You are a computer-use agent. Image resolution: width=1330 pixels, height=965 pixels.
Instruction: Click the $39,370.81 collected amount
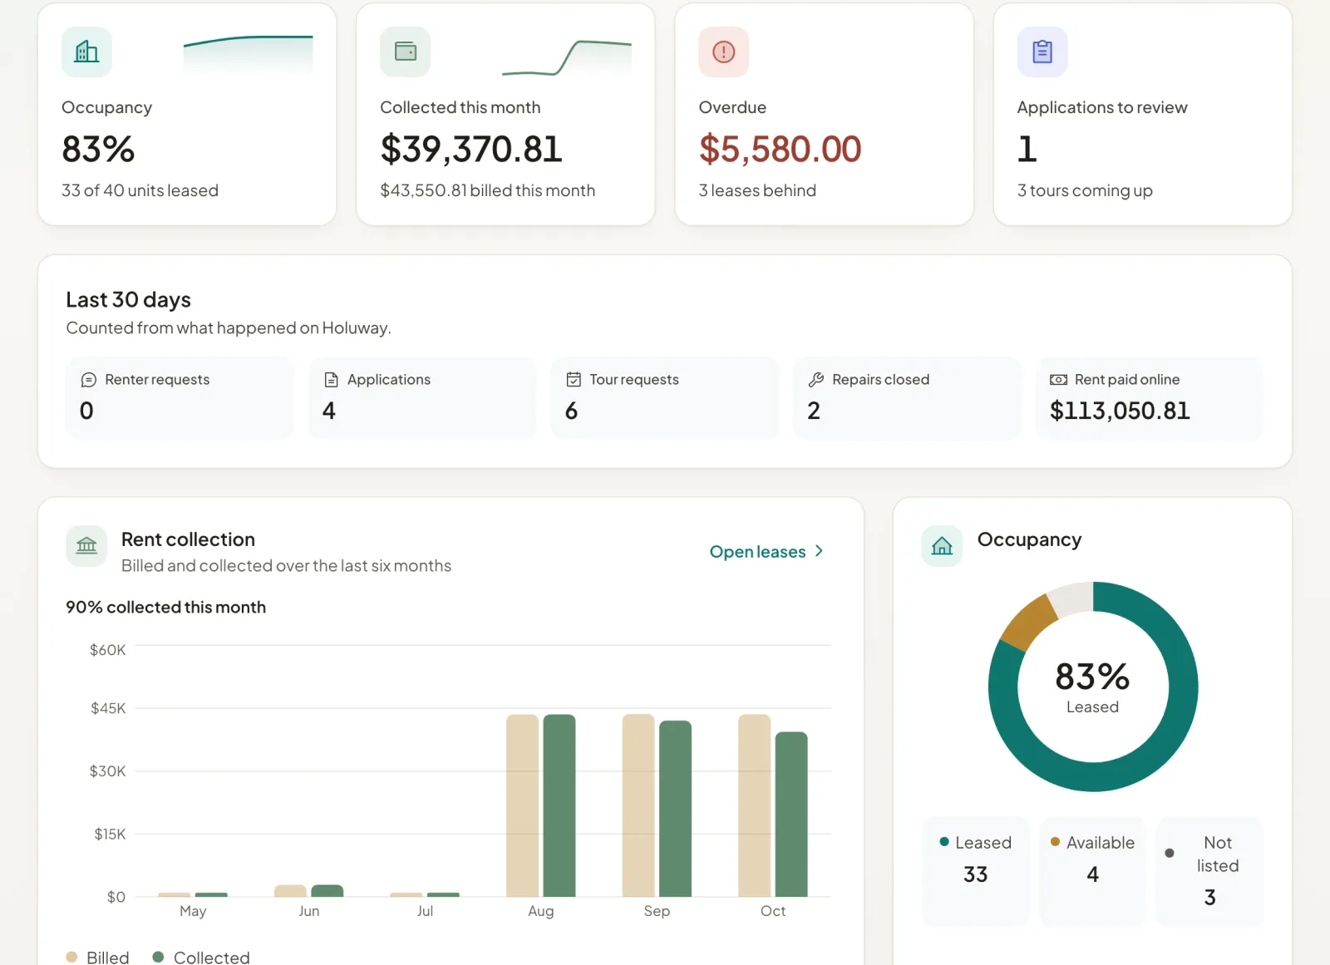point(471,150)
